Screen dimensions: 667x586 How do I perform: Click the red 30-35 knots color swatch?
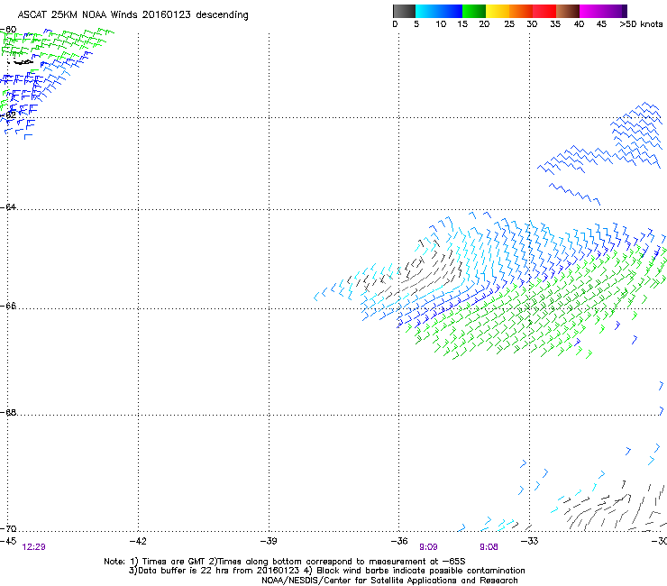(544, 11)
